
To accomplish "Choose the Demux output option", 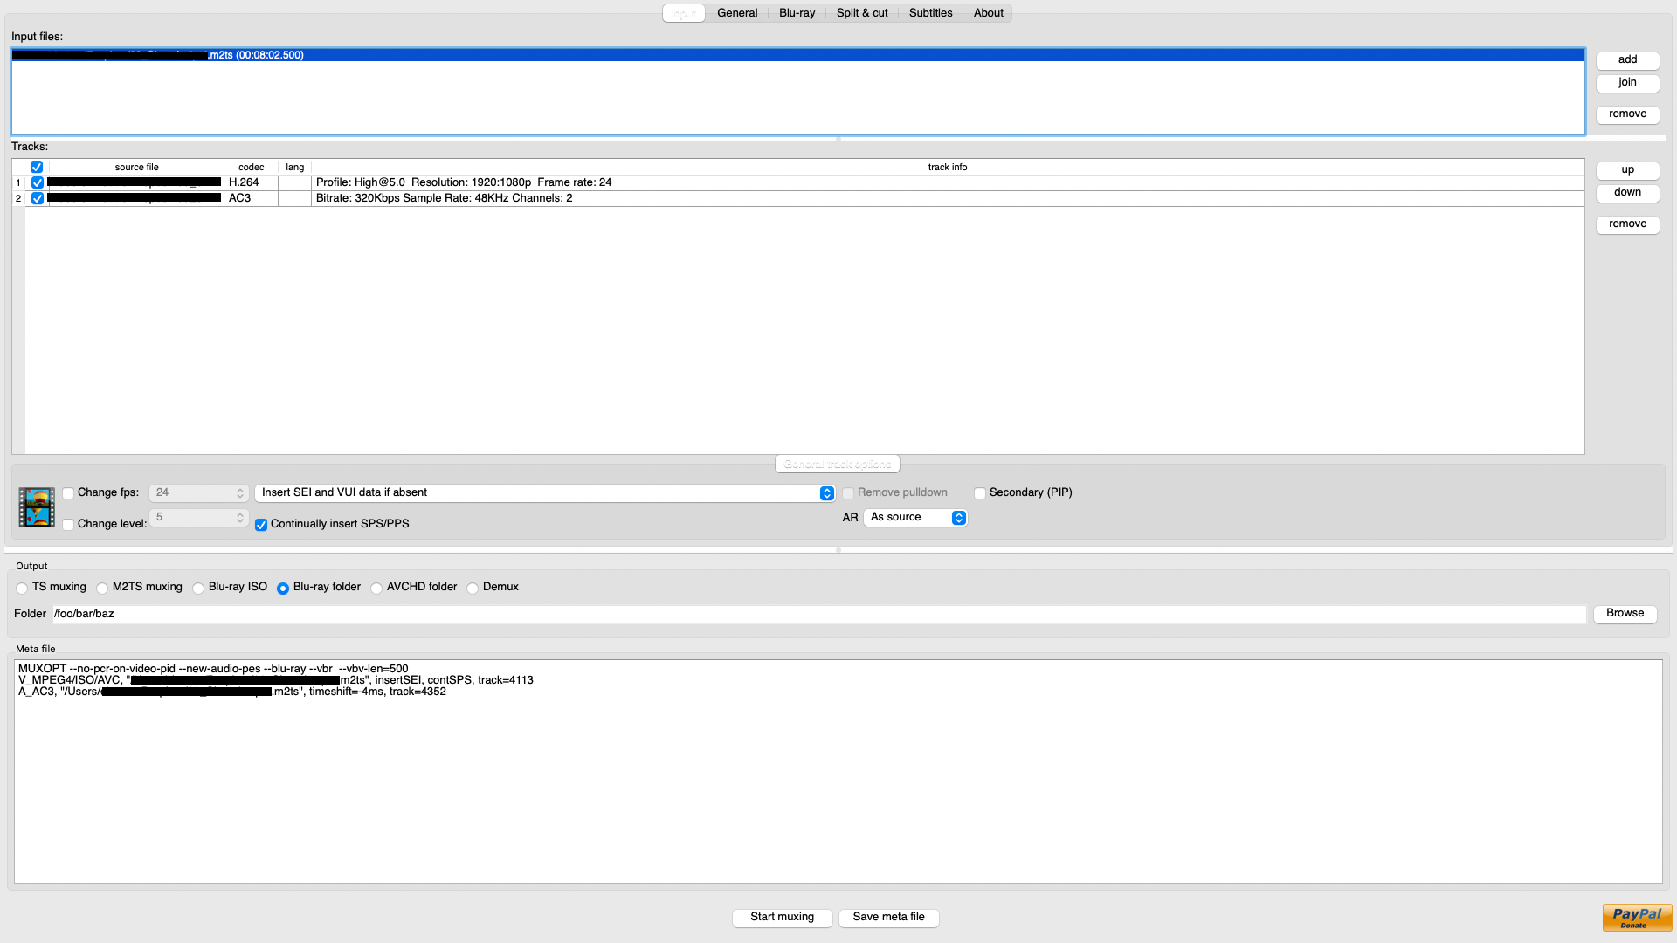I will pyautogui.click(x=473, y=589).
